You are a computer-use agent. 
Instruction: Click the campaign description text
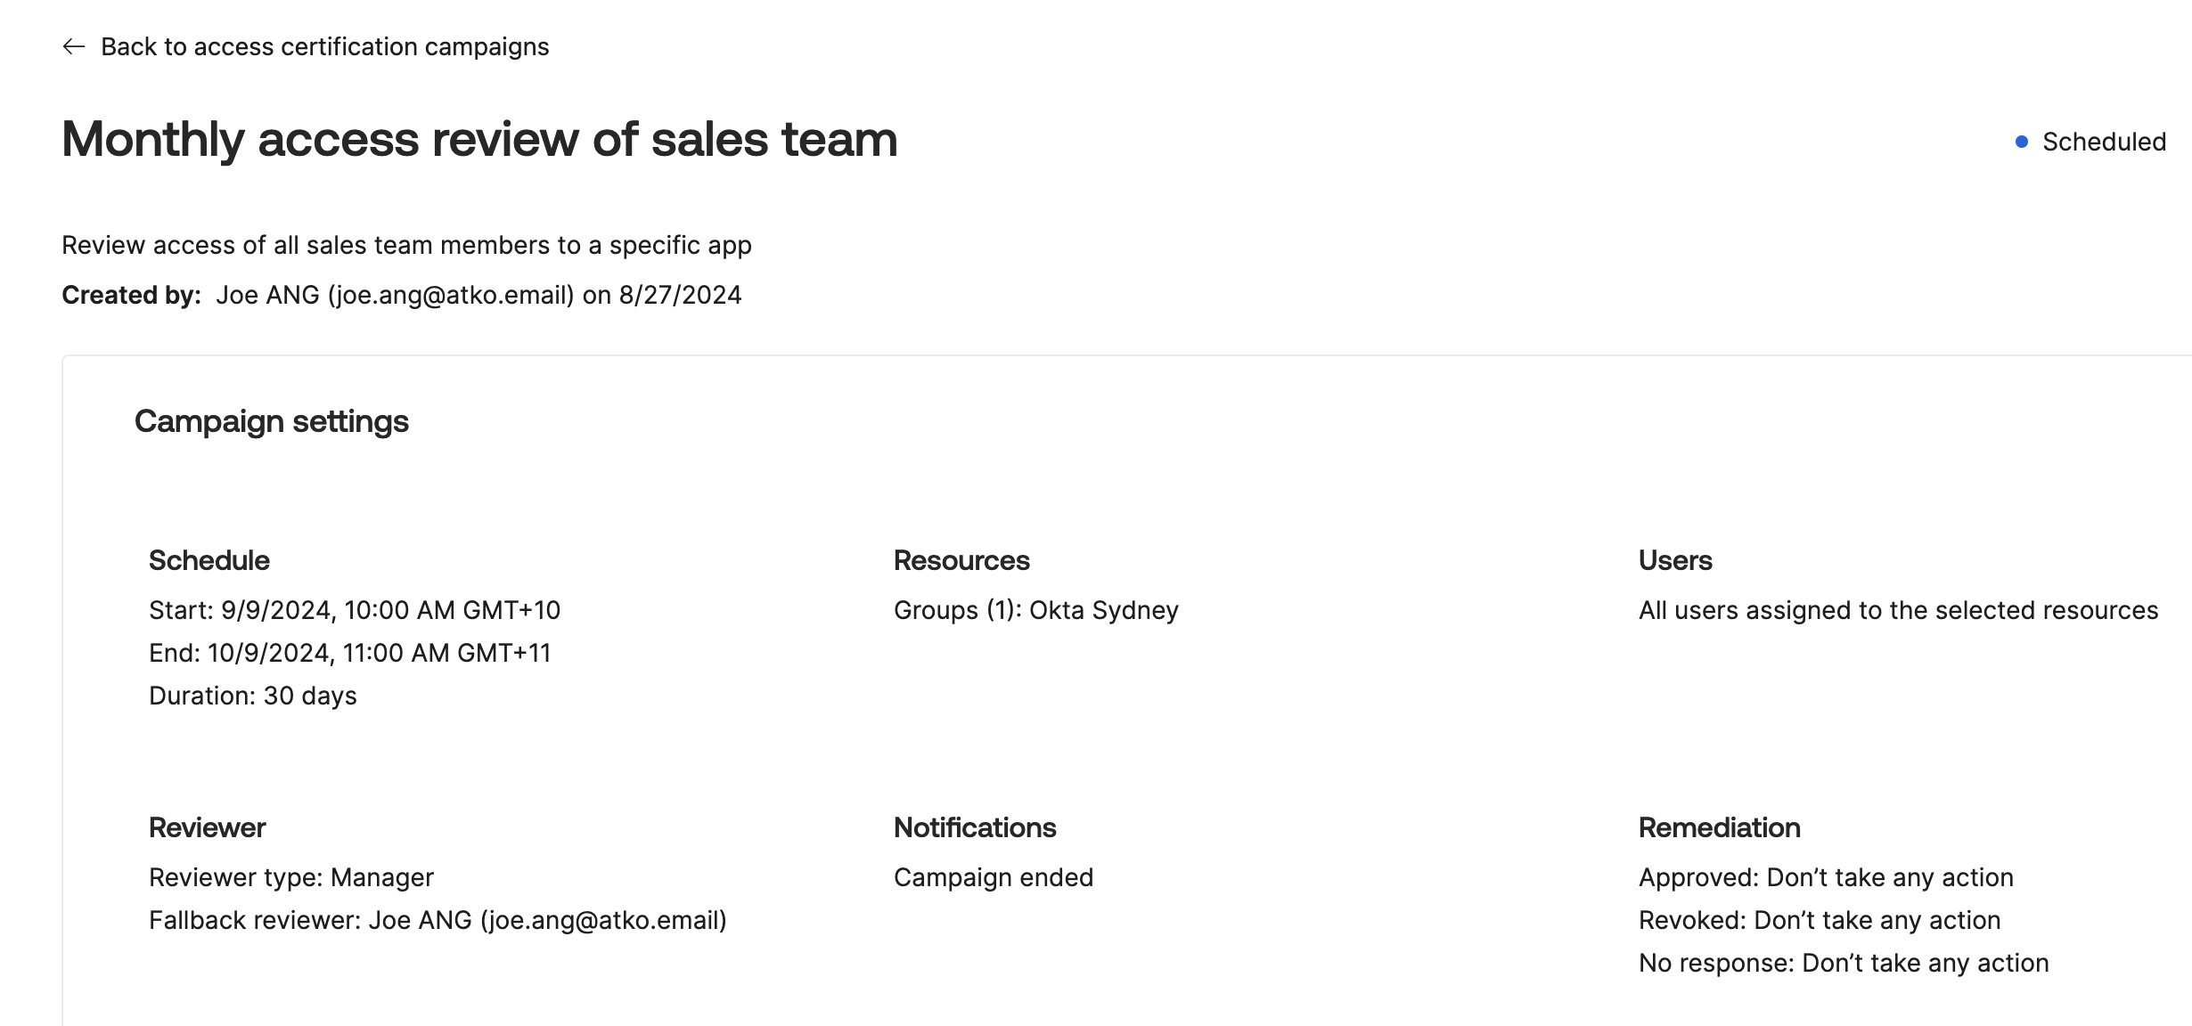[x=406, y=245]
